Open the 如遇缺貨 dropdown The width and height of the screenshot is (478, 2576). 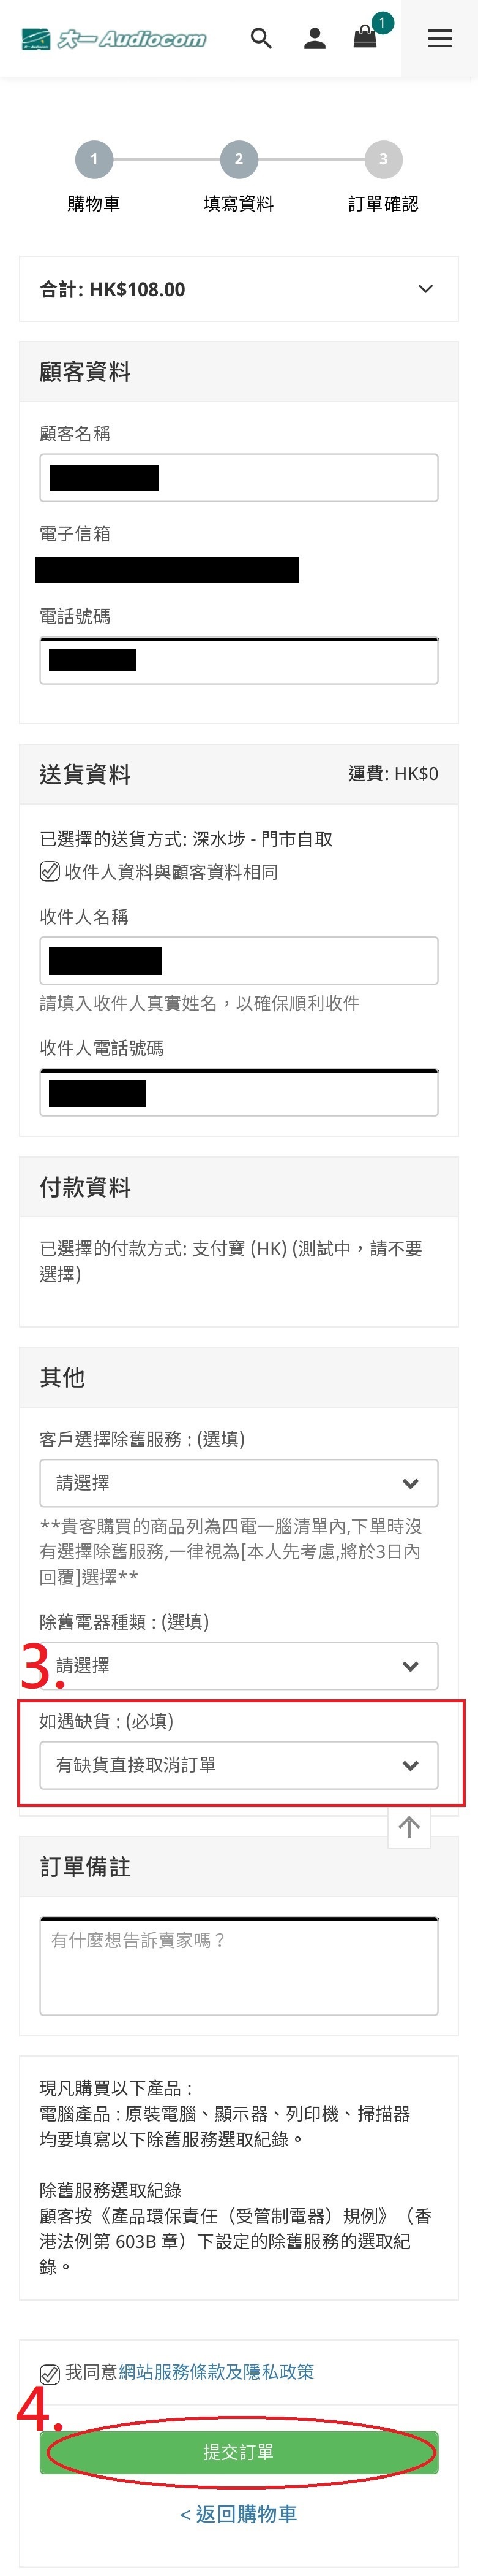[239, 1765]
